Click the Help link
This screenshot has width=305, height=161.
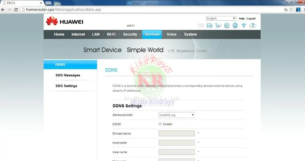[242, 19]
